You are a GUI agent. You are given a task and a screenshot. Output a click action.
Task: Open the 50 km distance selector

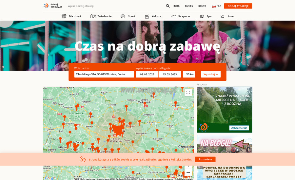[x=189, y=74]
